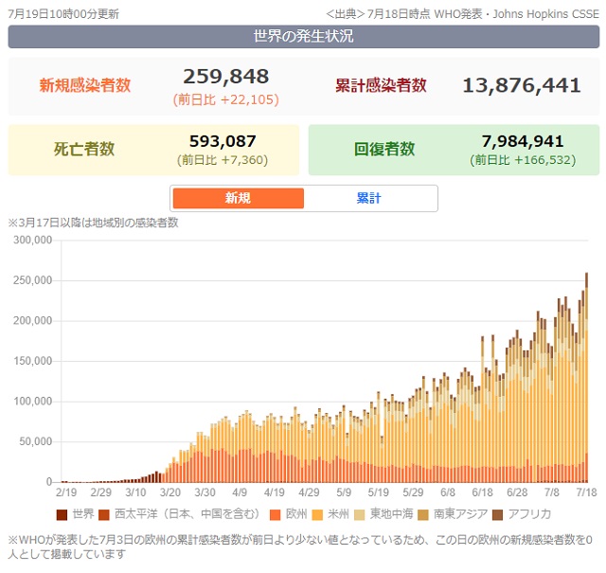Viewport: 606px width, 573px height.
Task: Click the 世界 legend color swatch
Action: (x=62, y=514)
